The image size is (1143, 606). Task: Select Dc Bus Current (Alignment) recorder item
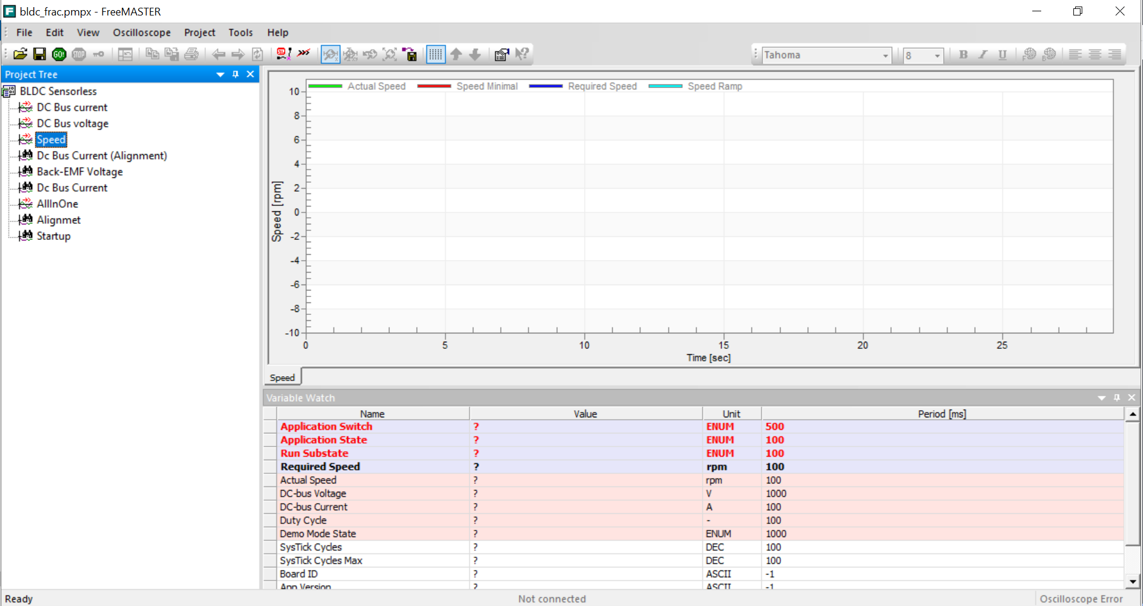pyautogui.click(x=102, y=155)
